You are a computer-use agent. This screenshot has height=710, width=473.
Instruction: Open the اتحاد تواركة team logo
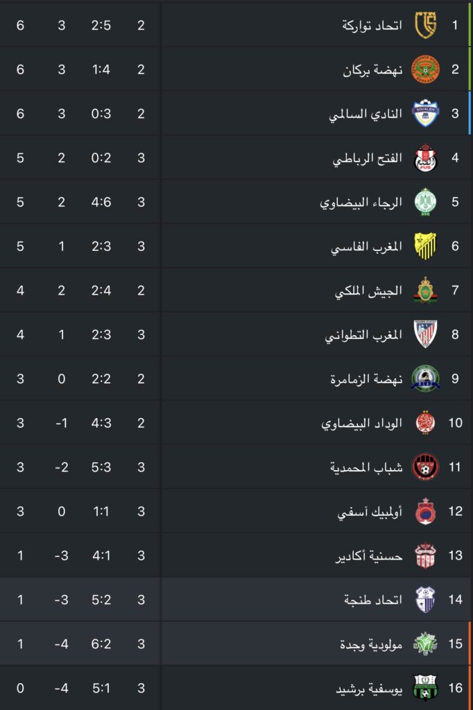[x=425, y=25]
